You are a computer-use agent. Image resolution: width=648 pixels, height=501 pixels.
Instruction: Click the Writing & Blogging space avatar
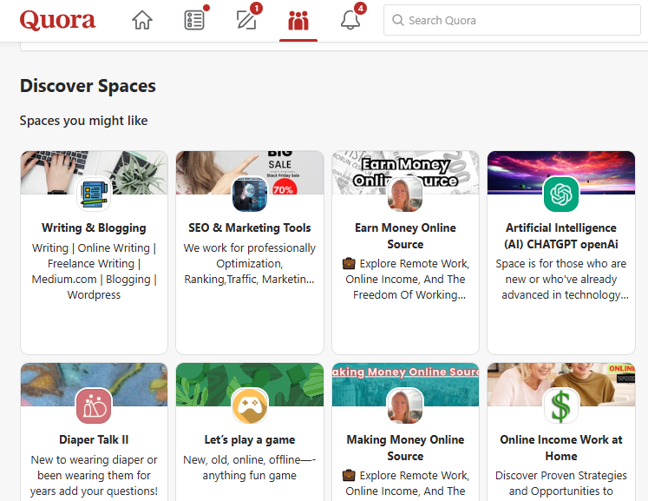click(x=94, y=194)
